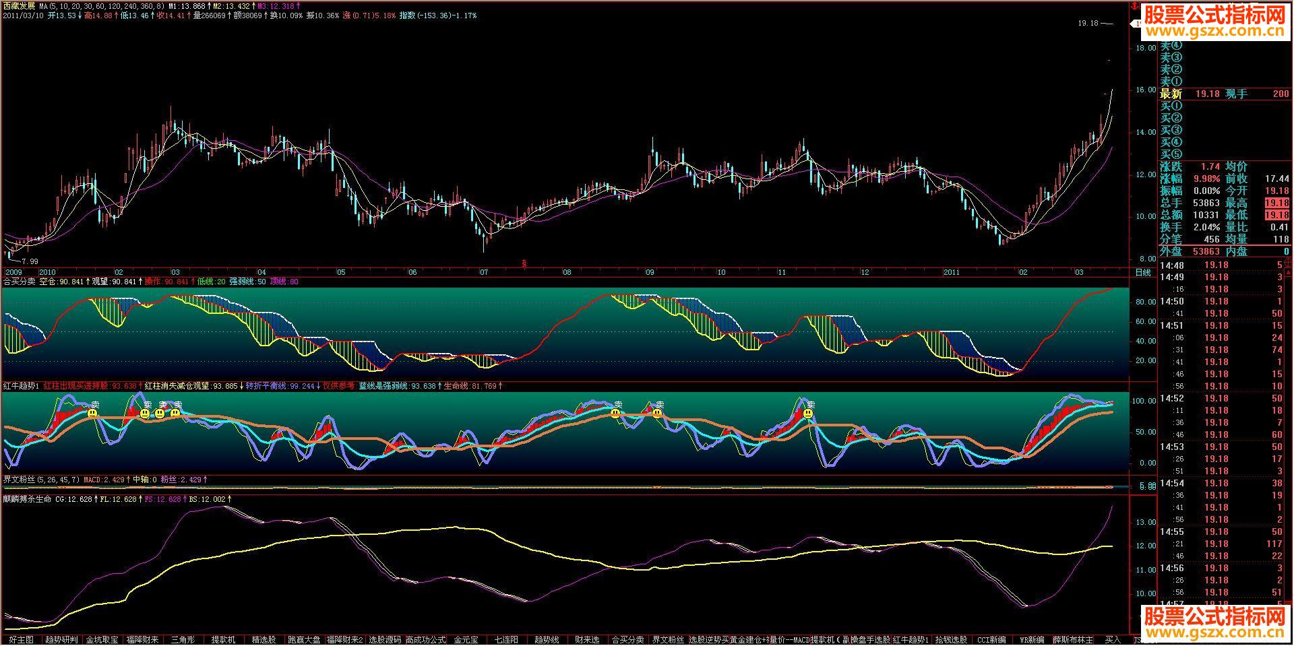Click the 日线 period label

(1143, 273)
